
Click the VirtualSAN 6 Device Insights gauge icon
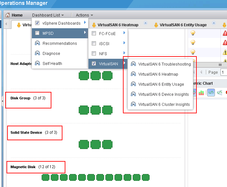[x=133, y=94]
